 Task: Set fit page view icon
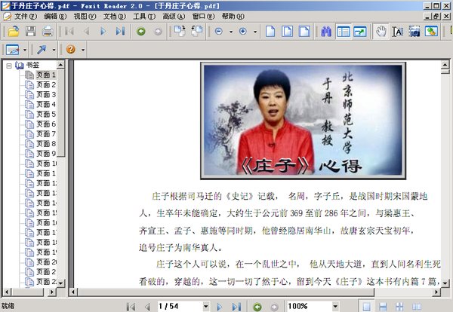pos(287,31)
